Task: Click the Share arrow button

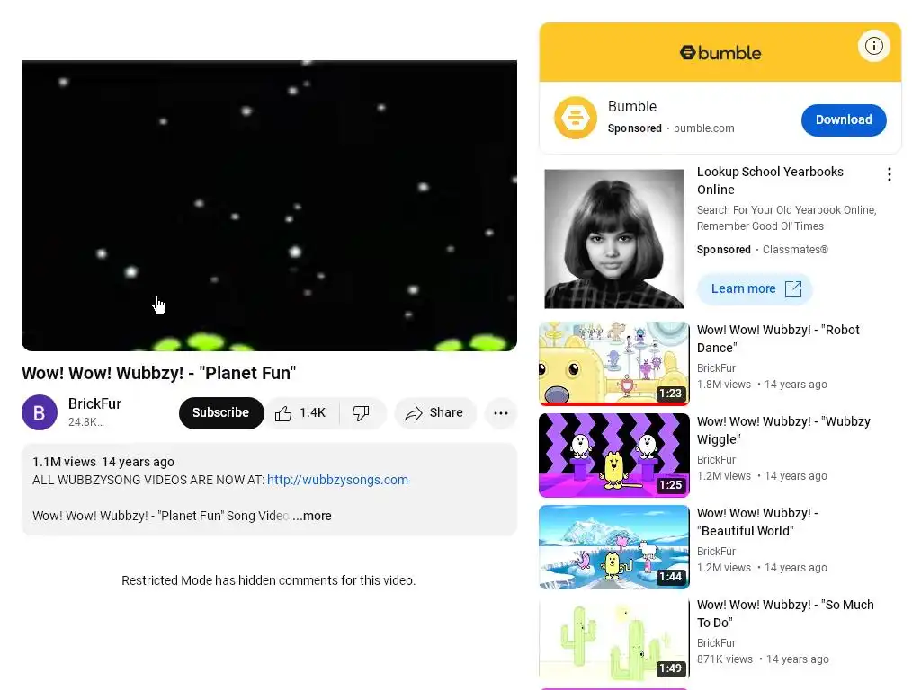Action: pyautogui.click(x=434, y=413)
